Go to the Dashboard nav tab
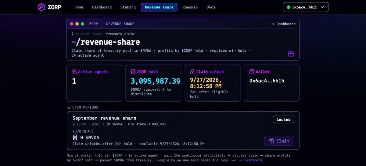366x166 pixels. [x=102, y=7]
